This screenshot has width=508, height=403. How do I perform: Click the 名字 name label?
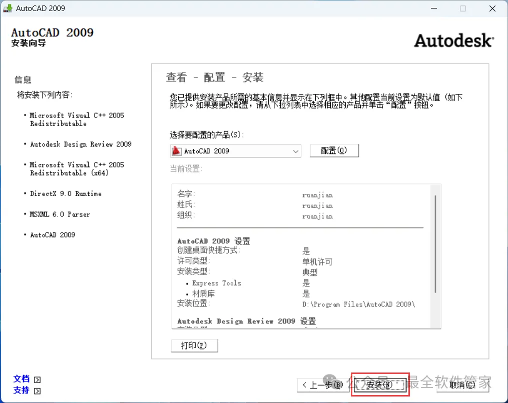186,193
